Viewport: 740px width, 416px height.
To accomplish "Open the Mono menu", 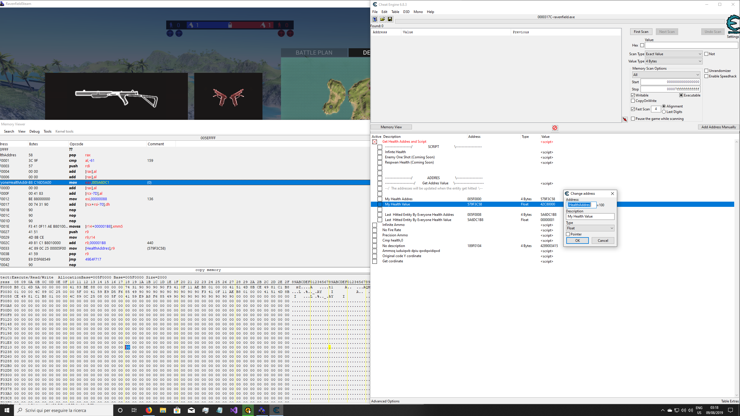I will [x=418, y=12].
